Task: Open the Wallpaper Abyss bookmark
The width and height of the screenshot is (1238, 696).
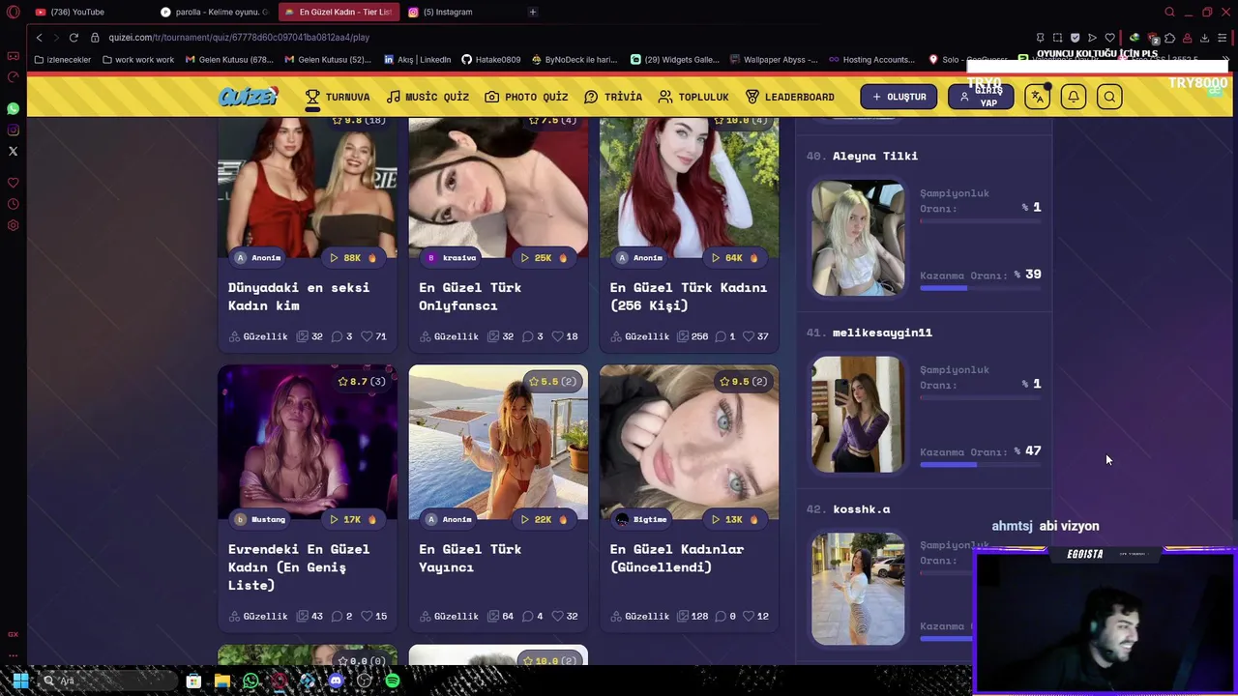Action: 773,59
